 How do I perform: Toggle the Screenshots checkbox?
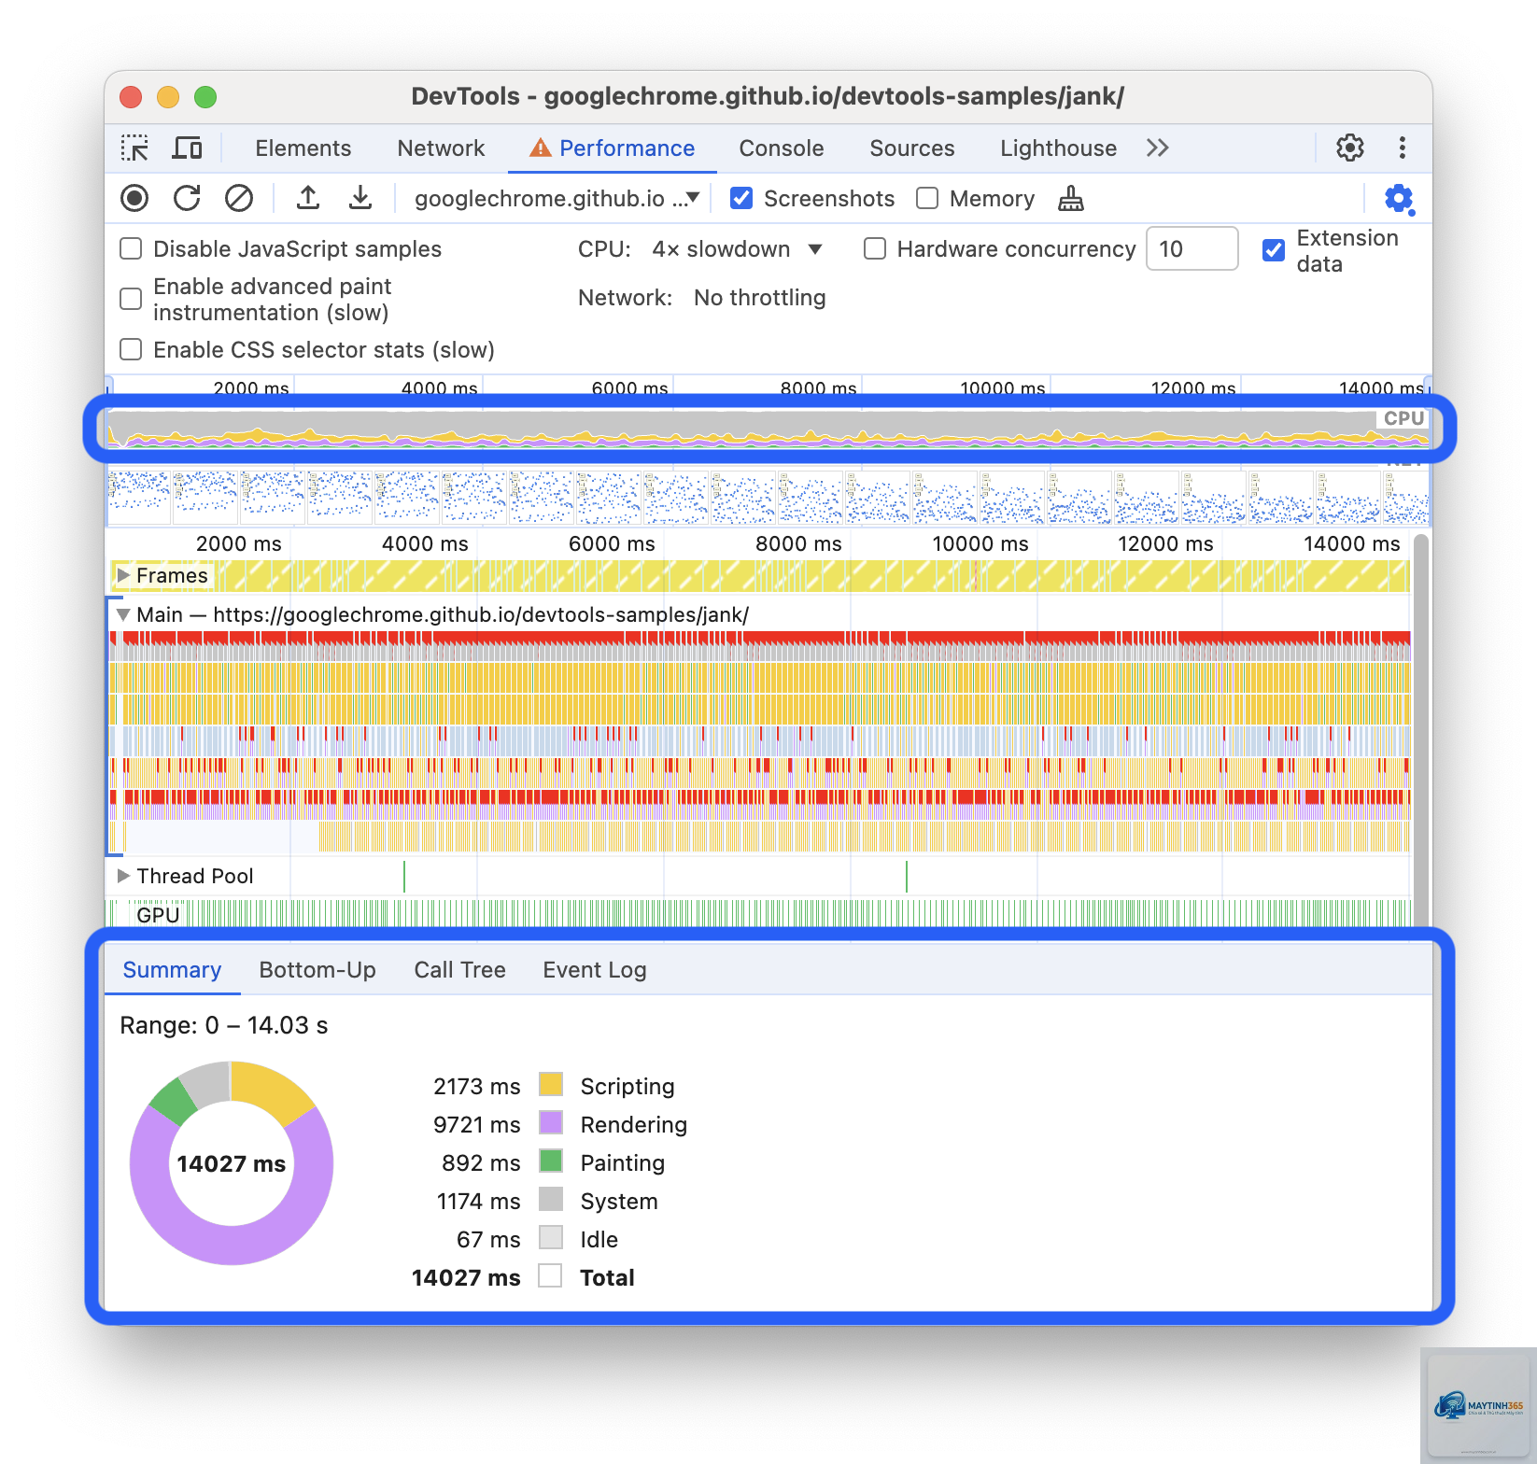point(741,198)
